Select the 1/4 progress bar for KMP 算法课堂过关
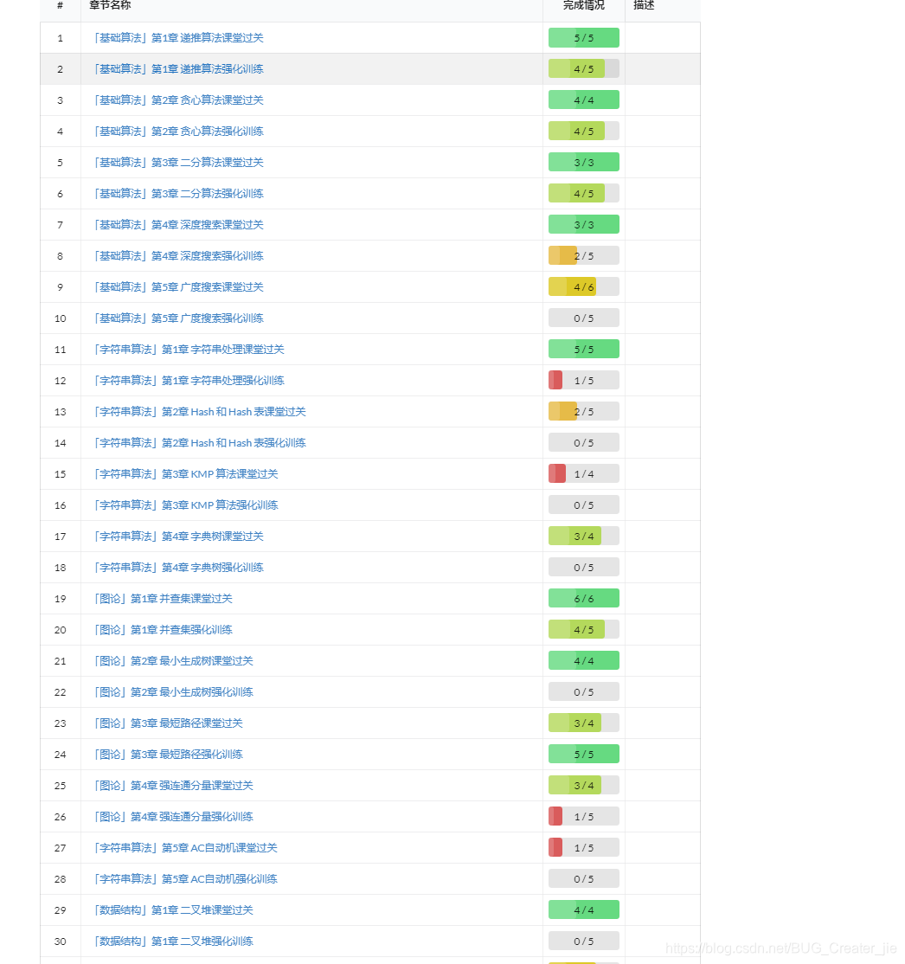This screenshot has width=905, height=964. click(584, 474)
